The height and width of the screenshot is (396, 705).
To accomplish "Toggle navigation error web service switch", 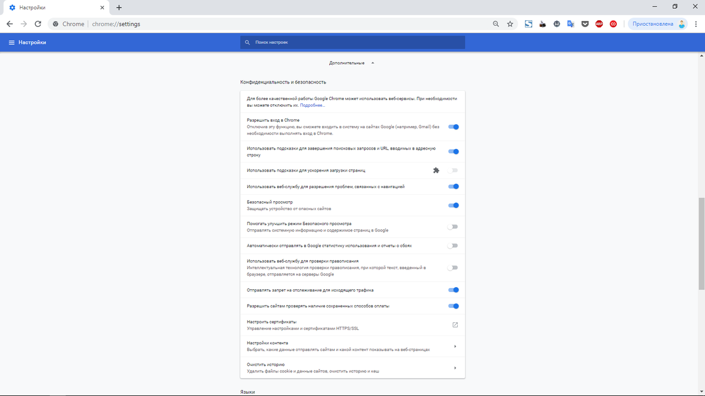I will click(453, 186).
